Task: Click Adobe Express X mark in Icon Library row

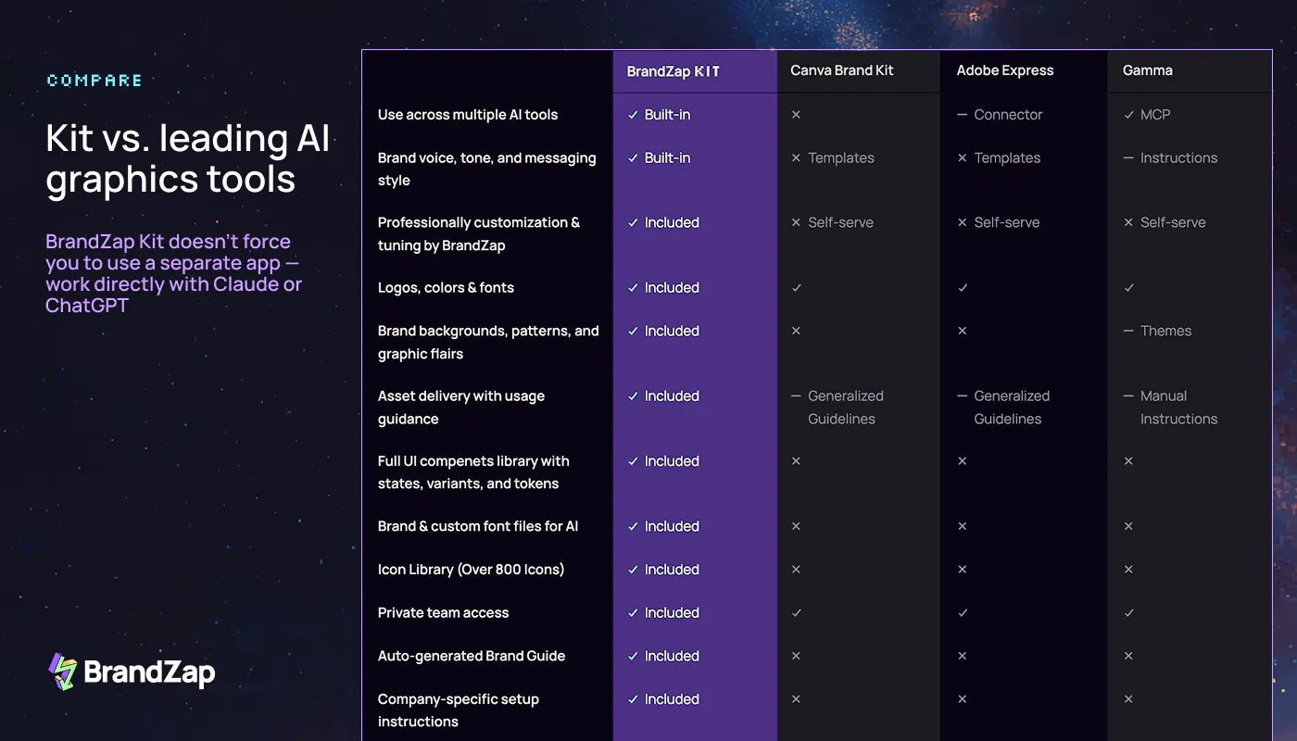Action: [x=963, y=570]
